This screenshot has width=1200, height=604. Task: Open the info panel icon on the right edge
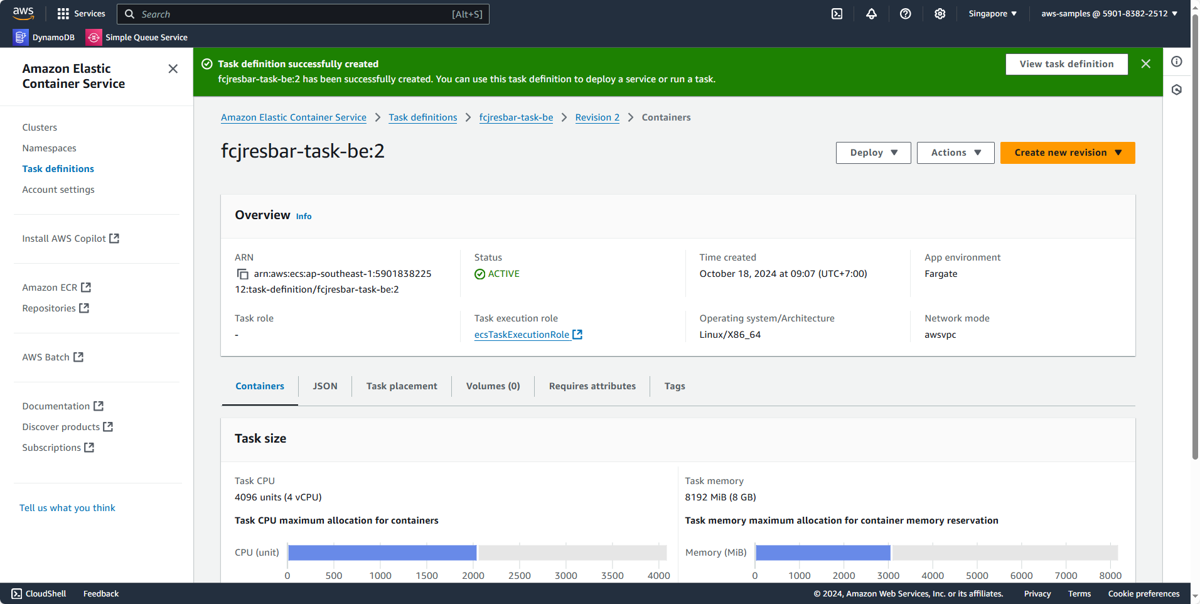[1177, 62]
